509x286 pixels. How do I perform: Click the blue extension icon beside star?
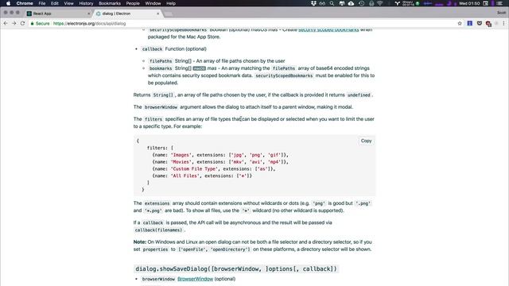pos(470,23)
